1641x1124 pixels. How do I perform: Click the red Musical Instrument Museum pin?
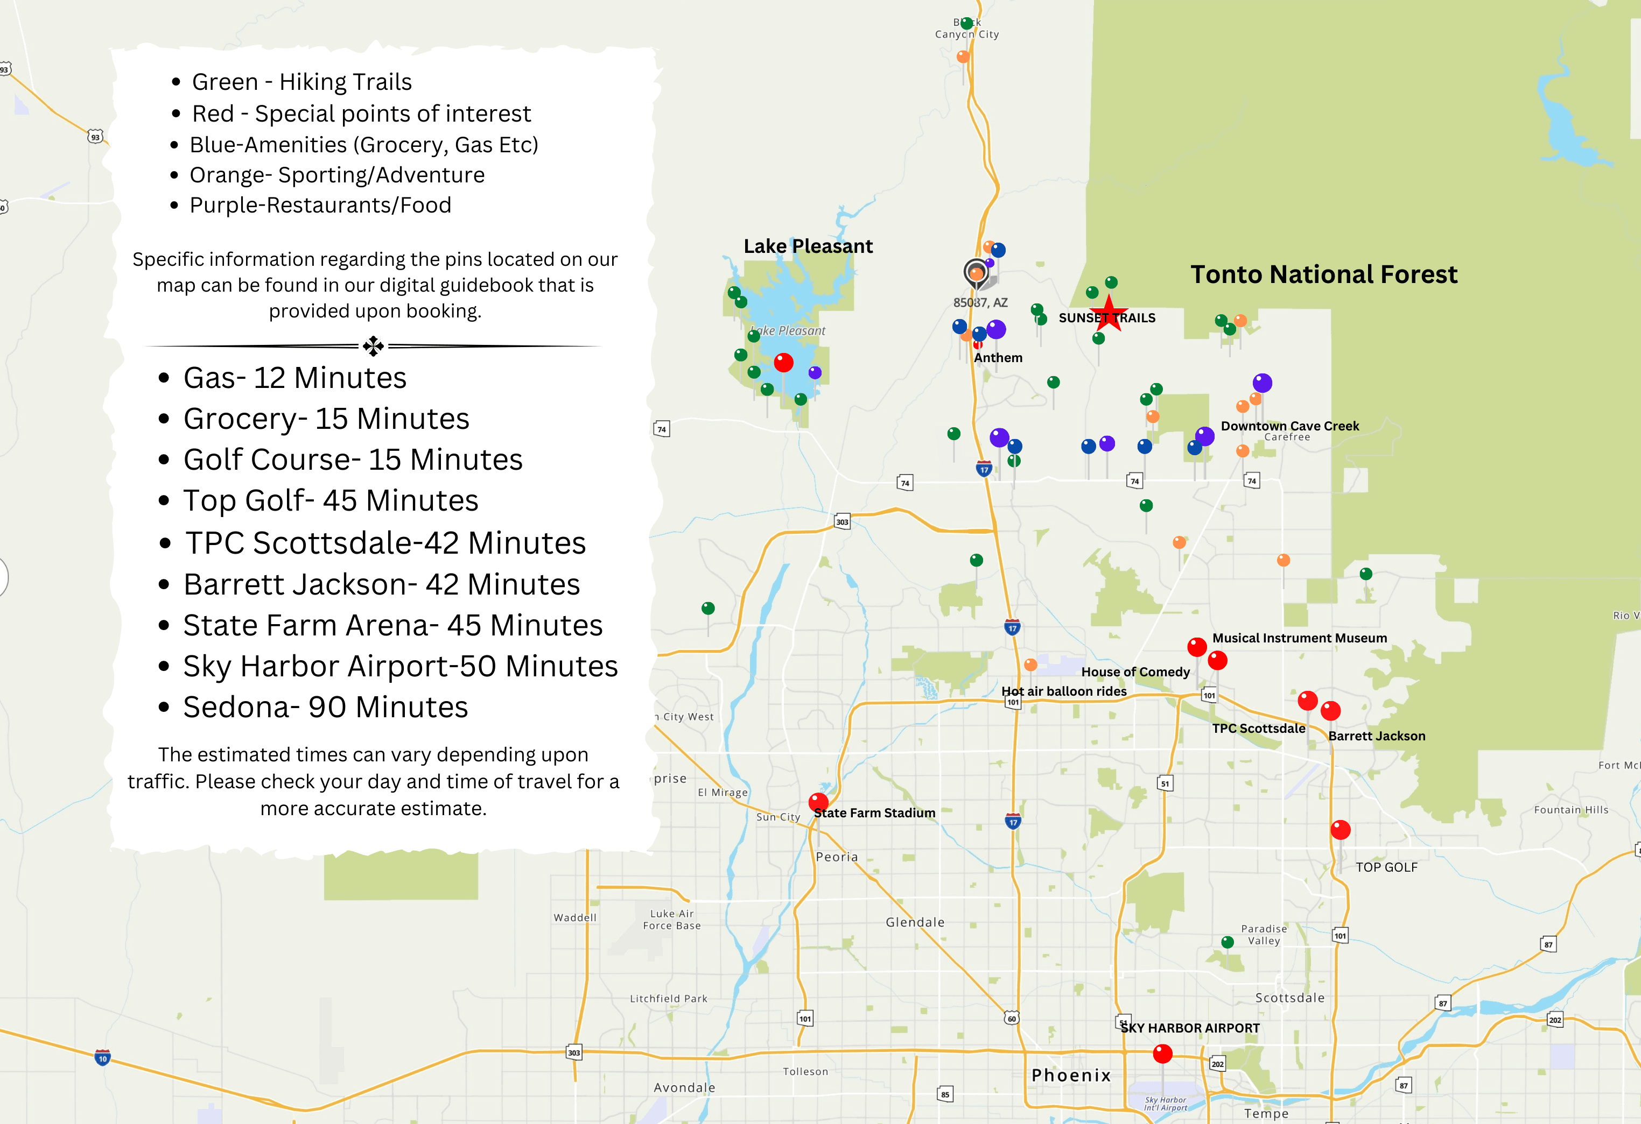click(1197, 646)
